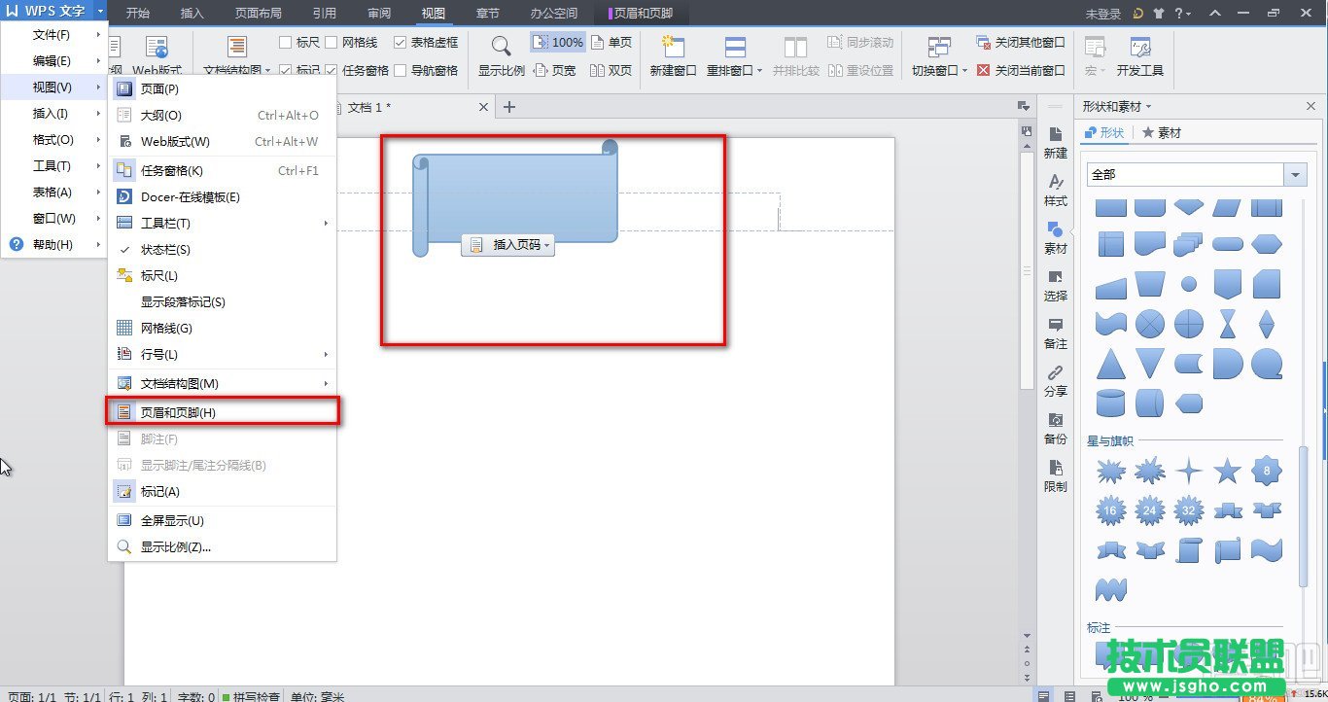The width and height of the screenshot is (1328, 702).
Task: Click the 分享 share icon
Action: (x=1055, y=383)
